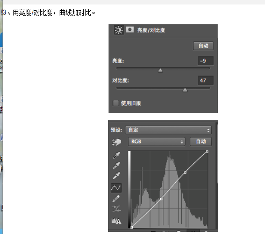Click the bottom-left curve origin point

pyautogui.click(x=132, y=228)
